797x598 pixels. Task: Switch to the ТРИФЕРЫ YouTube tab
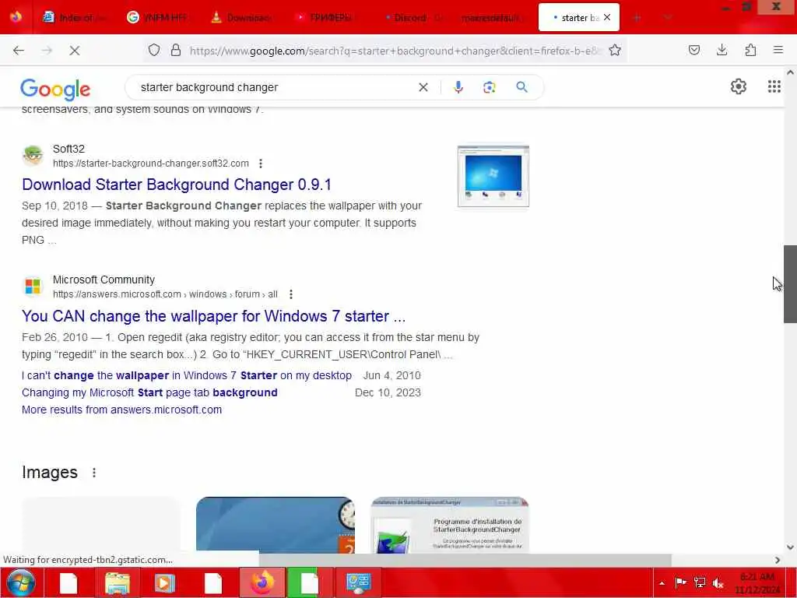[x=326, y=18]
